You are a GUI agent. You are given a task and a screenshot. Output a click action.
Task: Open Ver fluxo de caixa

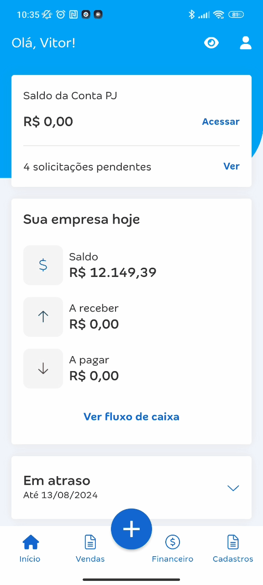click(x=131, y=416)
